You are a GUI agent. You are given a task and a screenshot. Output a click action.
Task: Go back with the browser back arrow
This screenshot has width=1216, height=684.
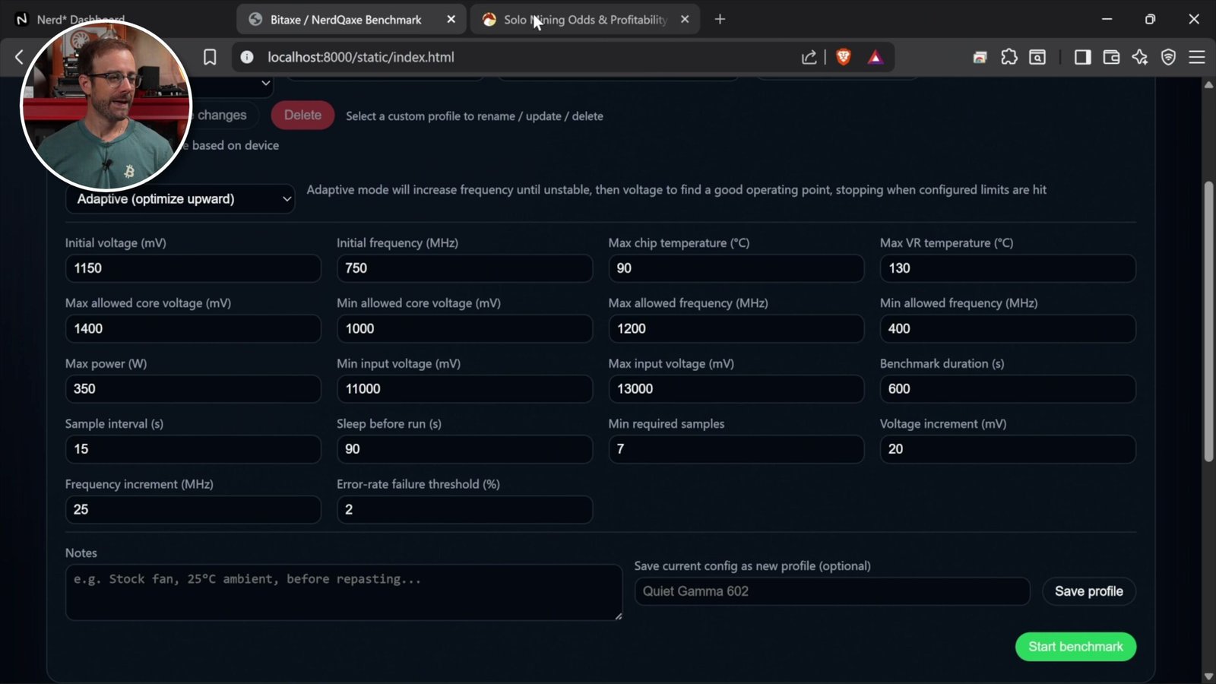coord(19,57)
